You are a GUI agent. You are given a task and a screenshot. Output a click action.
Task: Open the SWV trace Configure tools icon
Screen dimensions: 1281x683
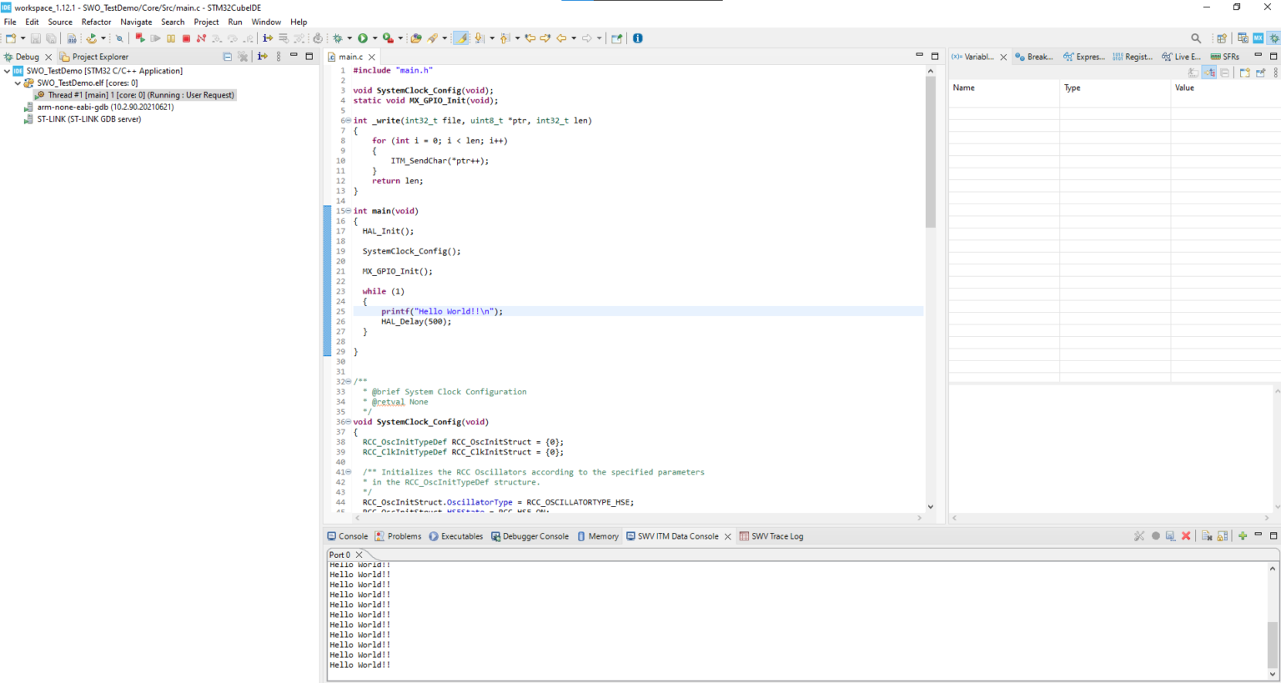1140,535
